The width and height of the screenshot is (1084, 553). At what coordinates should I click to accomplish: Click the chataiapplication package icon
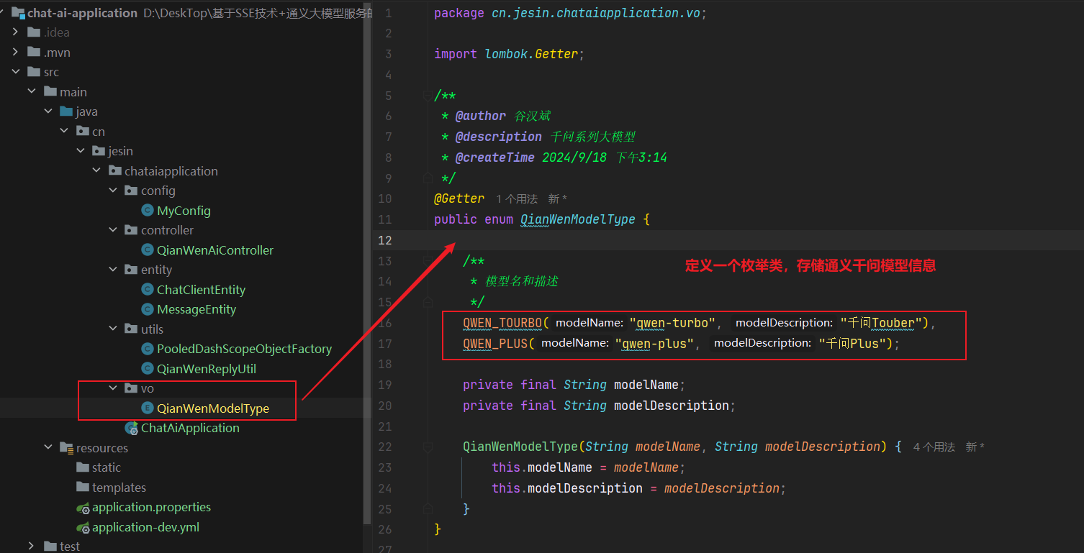click(x=114, y=171)
